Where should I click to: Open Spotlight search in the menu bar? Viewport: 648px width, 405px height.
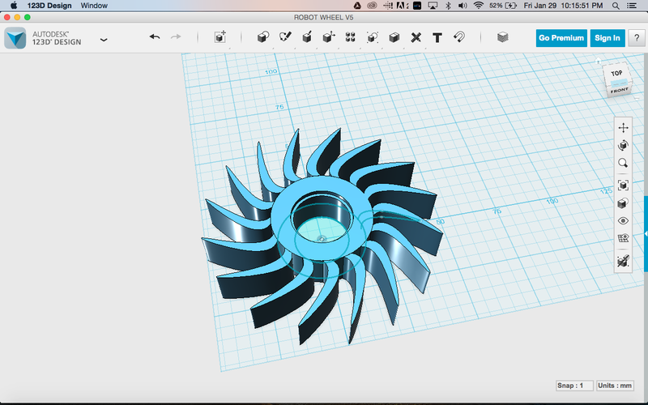[616, 6]
